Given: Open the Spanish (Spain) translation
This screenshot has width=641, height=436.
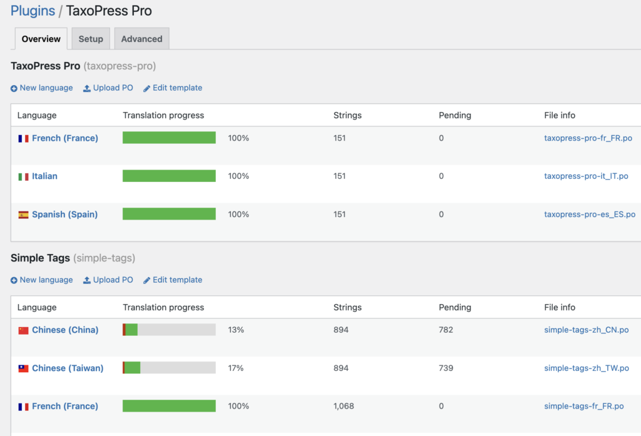Looking at the screenshot, I should tap(64, 215).
